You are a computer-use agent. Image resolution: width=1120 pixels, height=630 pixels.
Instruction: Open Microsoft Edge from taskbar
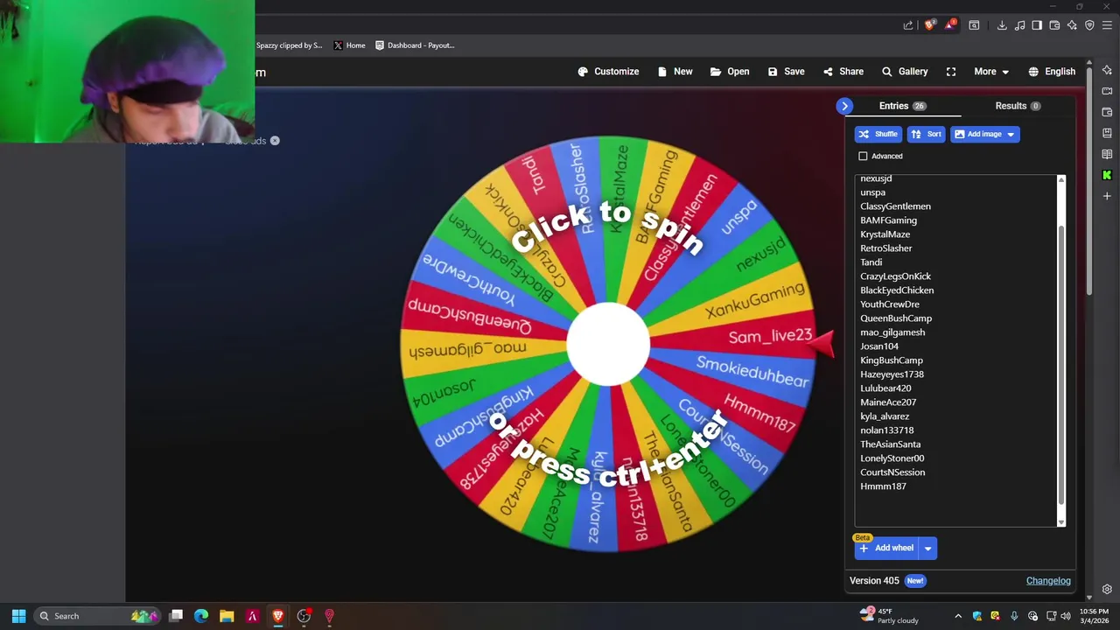[201, 616]
